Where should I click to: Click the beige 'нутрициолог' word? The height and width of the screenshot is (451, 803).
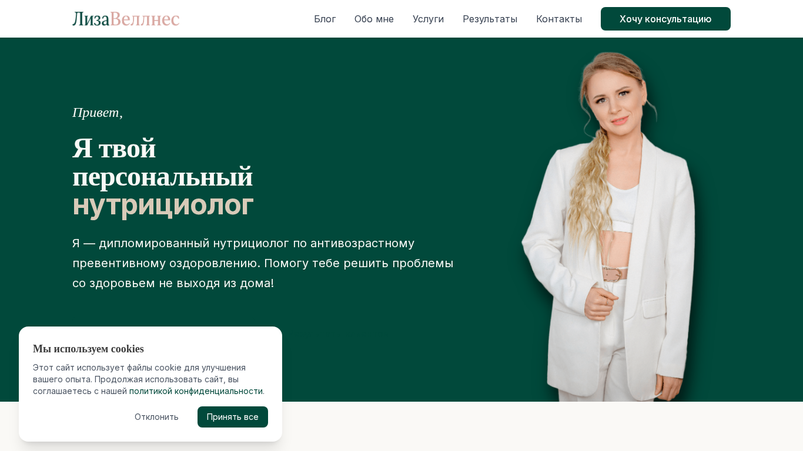point(163,205)
